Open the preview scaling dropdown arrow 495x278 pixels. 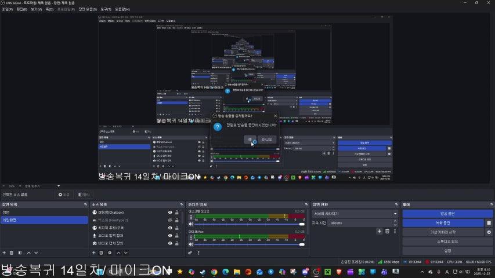[59, 186]
